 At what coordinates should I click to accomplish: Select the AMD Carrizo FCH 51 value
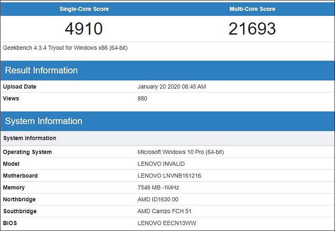click(x=164, y=211)
